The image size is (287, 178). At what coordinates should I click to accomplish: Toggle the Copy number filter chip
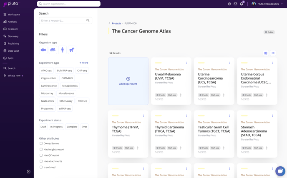(48, 78)
